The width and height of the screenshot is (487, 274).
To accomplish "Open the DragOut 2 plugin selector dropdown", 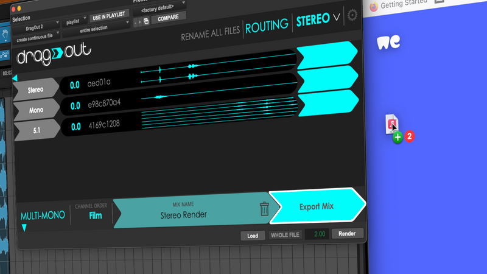I will (36, 27).
